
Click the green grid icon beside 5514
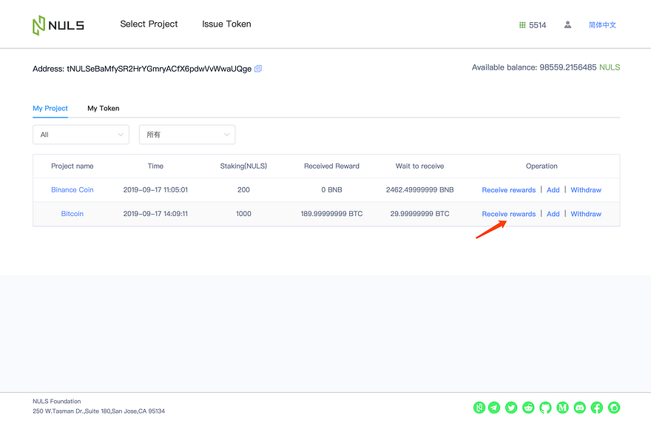point(522,25)
